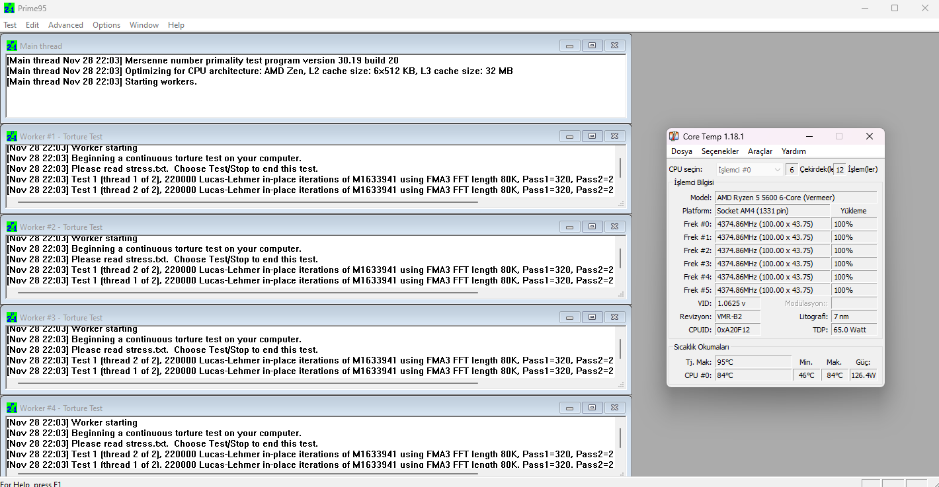Click the Tj. Mak value '95°C'
Screen dimensions: 939x487
753,362
